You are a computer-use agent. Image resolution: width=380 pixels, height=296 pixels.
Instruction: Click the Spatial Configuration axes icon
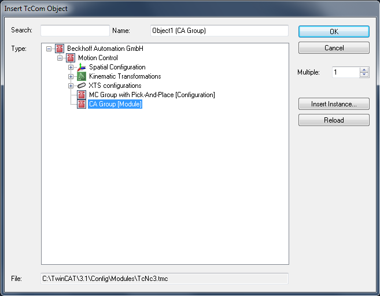click(82, 67)
